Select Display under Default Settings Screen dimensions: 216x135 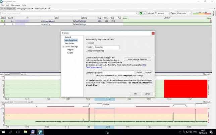point(70,50)
